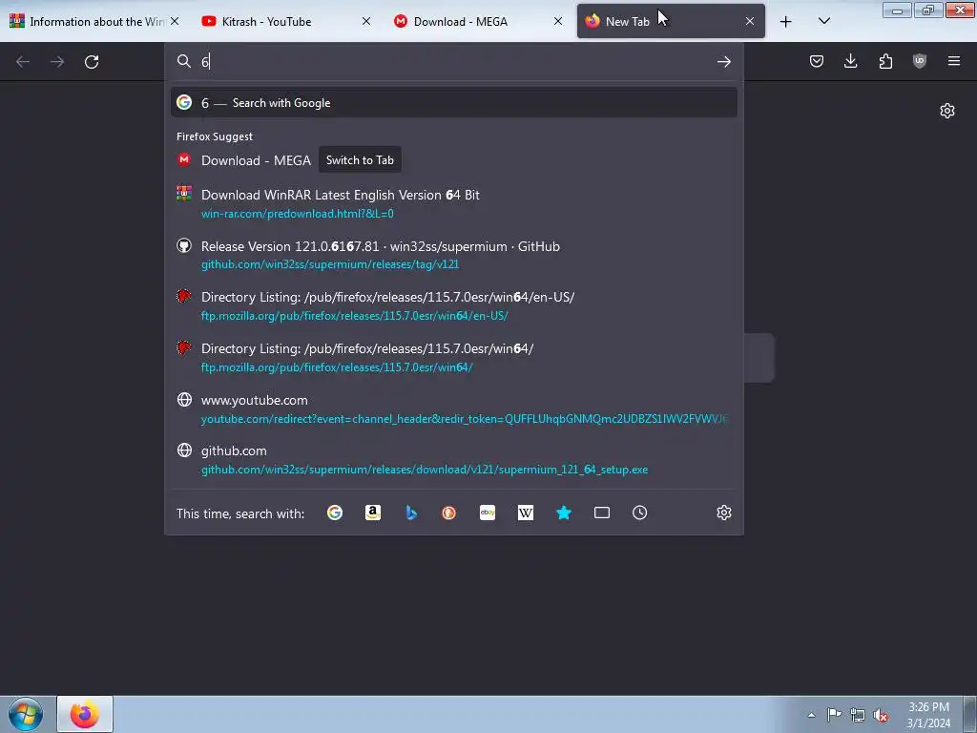This screenshot has width=977, height=733.
Task: Expand the List all tabs chevron
Action: click(x=823, y=21)
